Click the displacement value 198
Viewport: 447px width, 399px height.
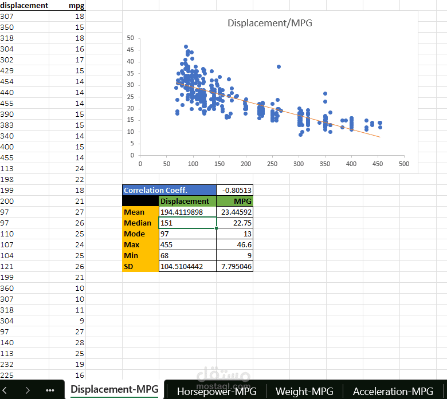(24, 179)
